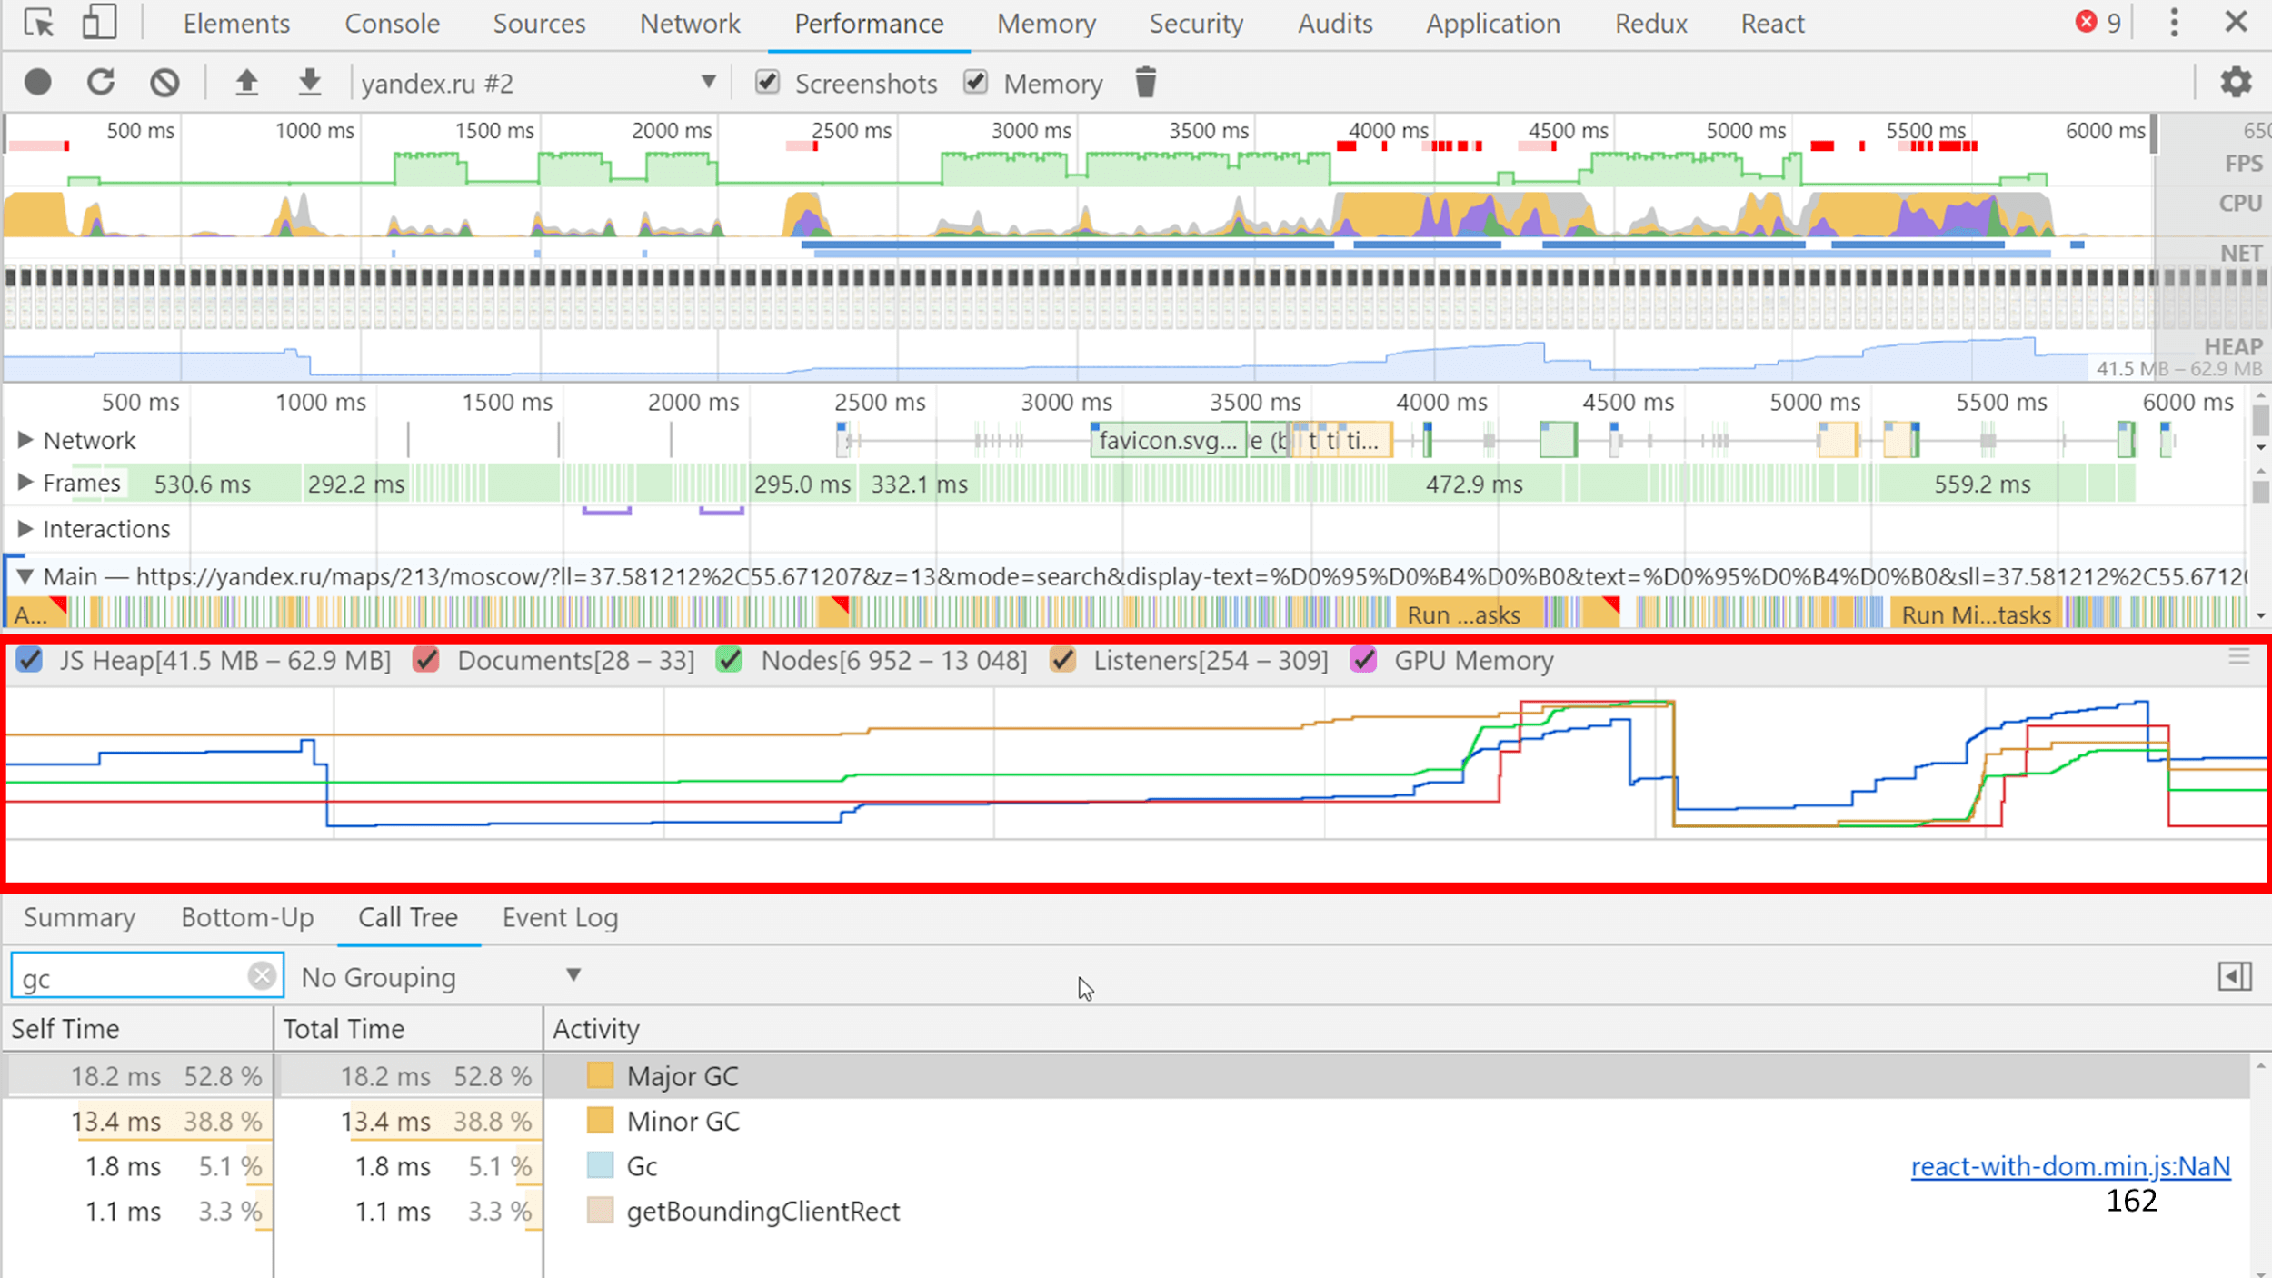
Task: Toggle the Screenshots checkbox
Action: (766, 83)
